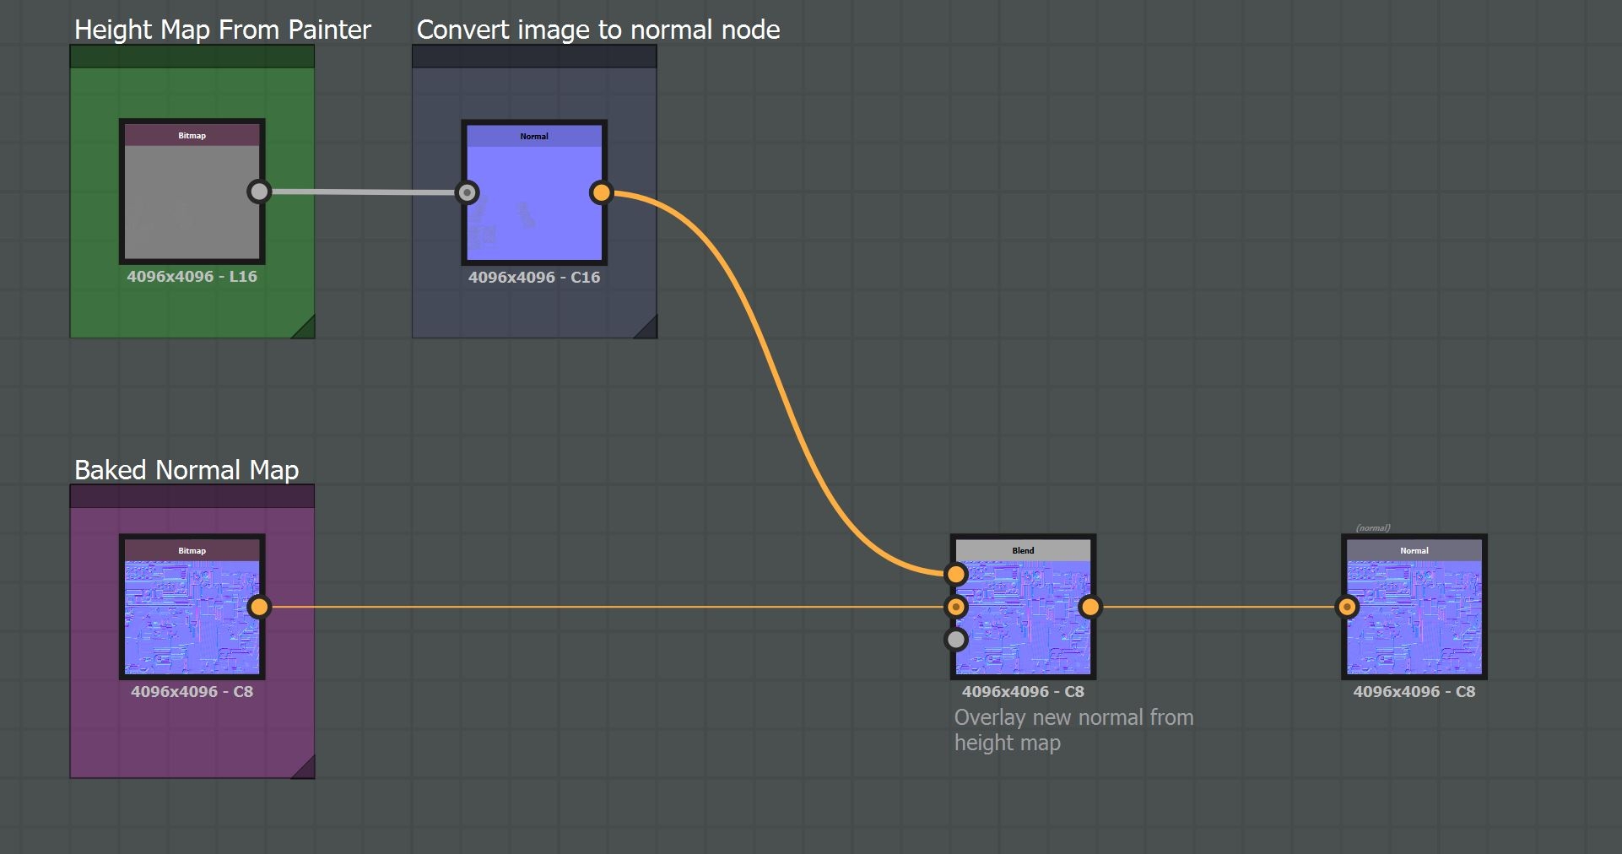Click the resize corner of the purple frame

[x=305, y=770]
